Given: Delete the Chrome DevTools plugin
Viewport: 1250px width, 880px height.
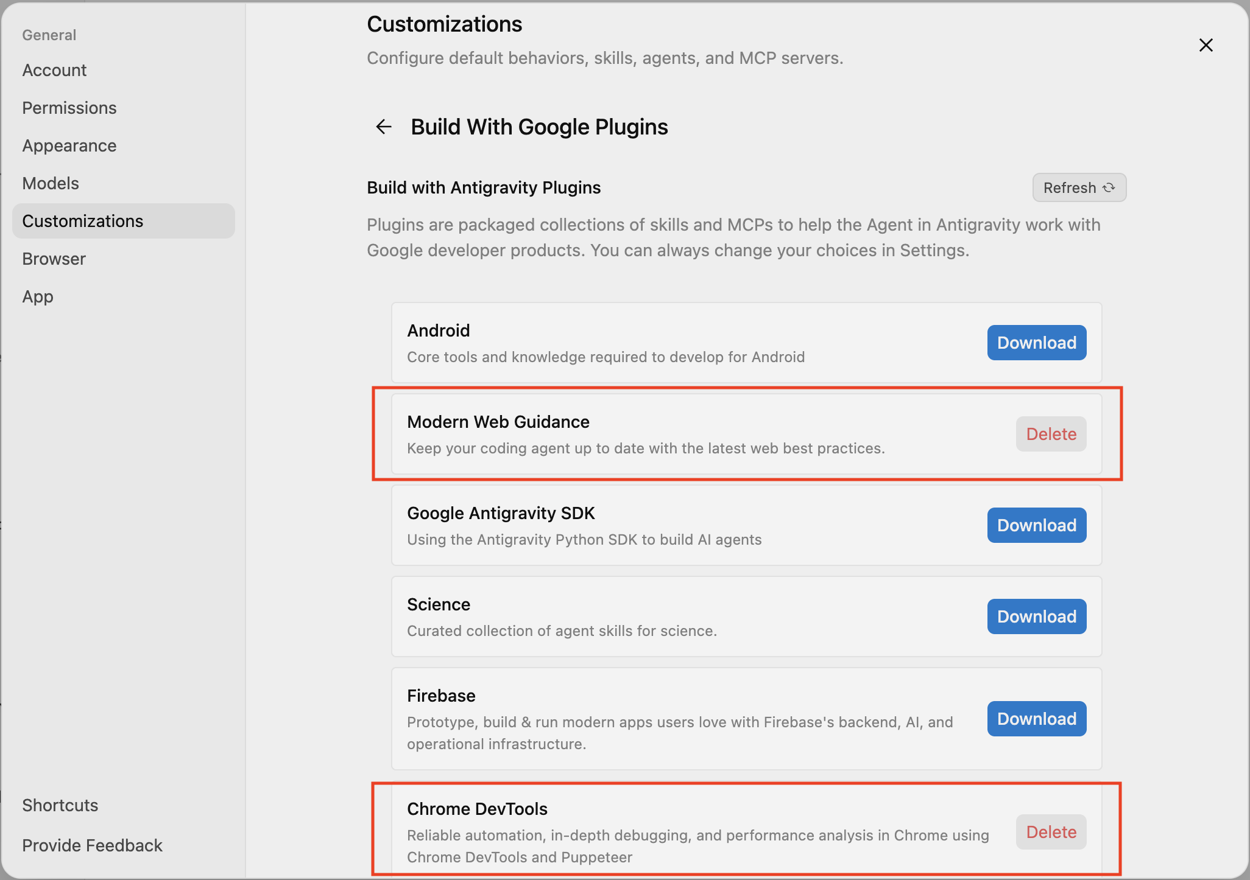Looking at the screenshot, I should tap(1051, 832).
